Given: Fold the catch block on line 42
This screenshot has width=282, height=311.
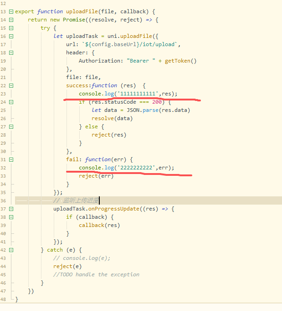Looking at the screenshot, I should tap(11, 250).
